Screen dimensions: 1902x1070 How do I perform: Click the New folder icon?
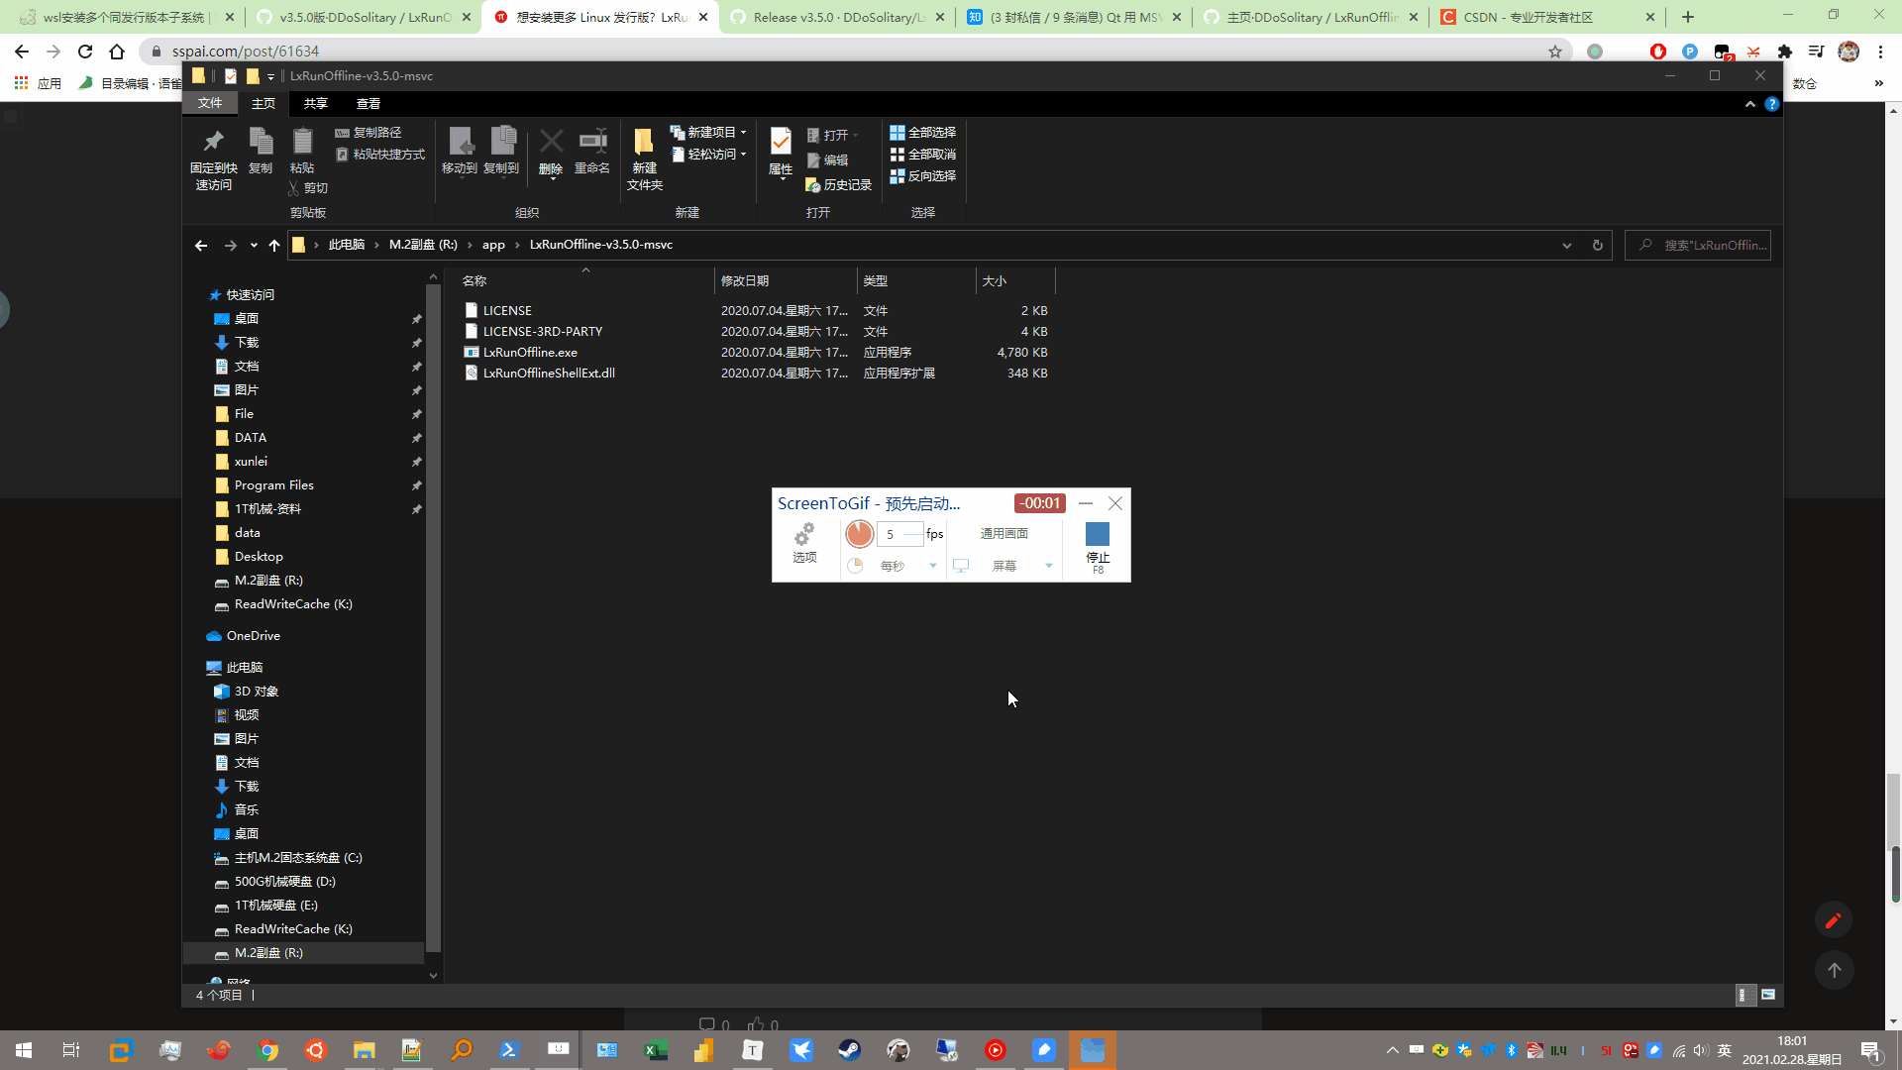click(644, 159)
